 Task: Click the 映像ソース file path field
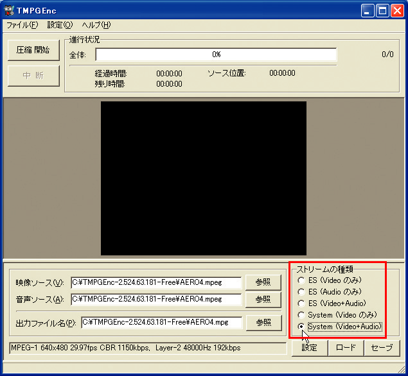click(x=156, y=282)
